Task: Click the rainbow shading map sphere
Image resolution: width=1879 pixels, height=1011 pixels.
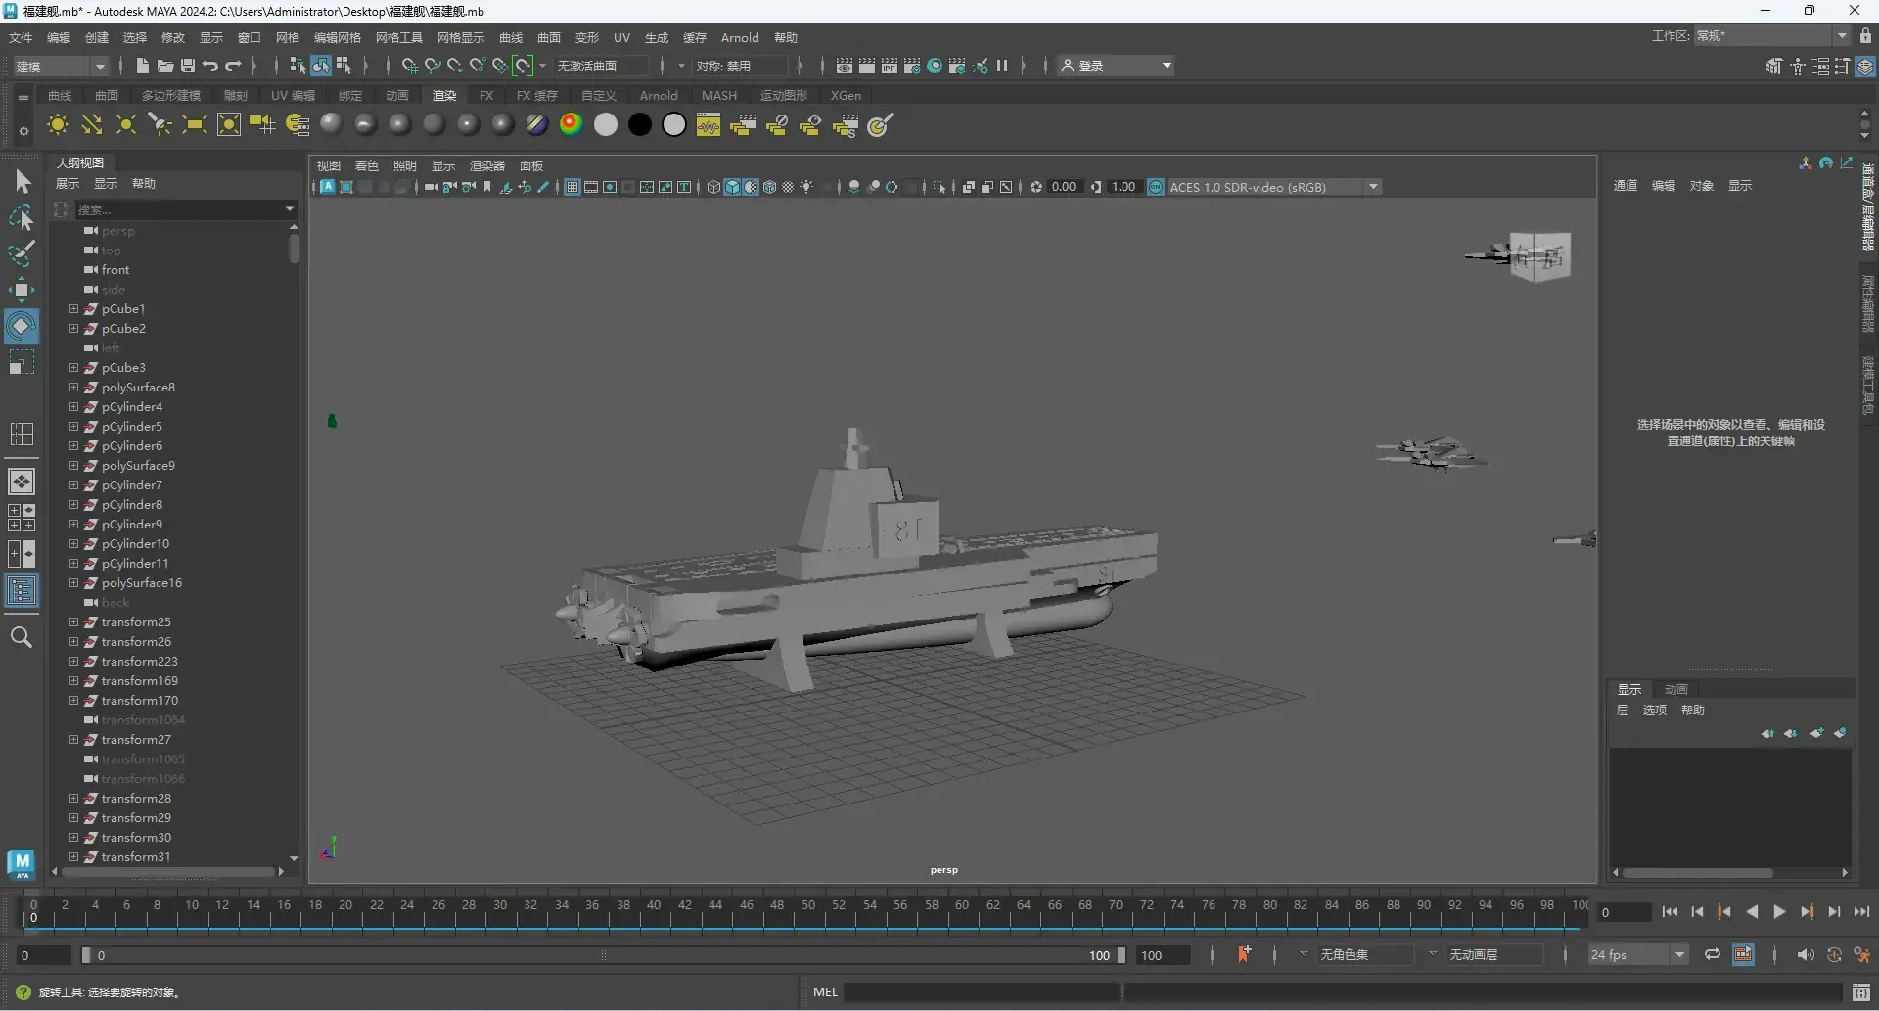Action: coord(572,124)
